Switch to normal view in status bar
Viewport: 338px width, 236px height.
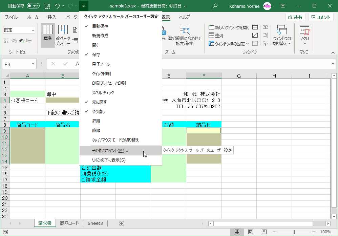(237, 232)
